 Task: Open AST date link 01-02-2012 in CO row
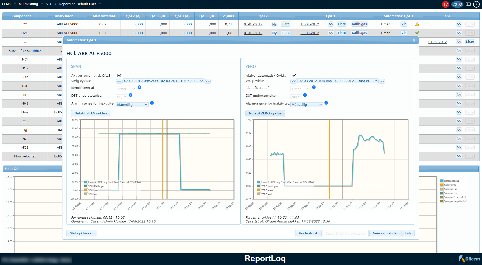[437, 42]
